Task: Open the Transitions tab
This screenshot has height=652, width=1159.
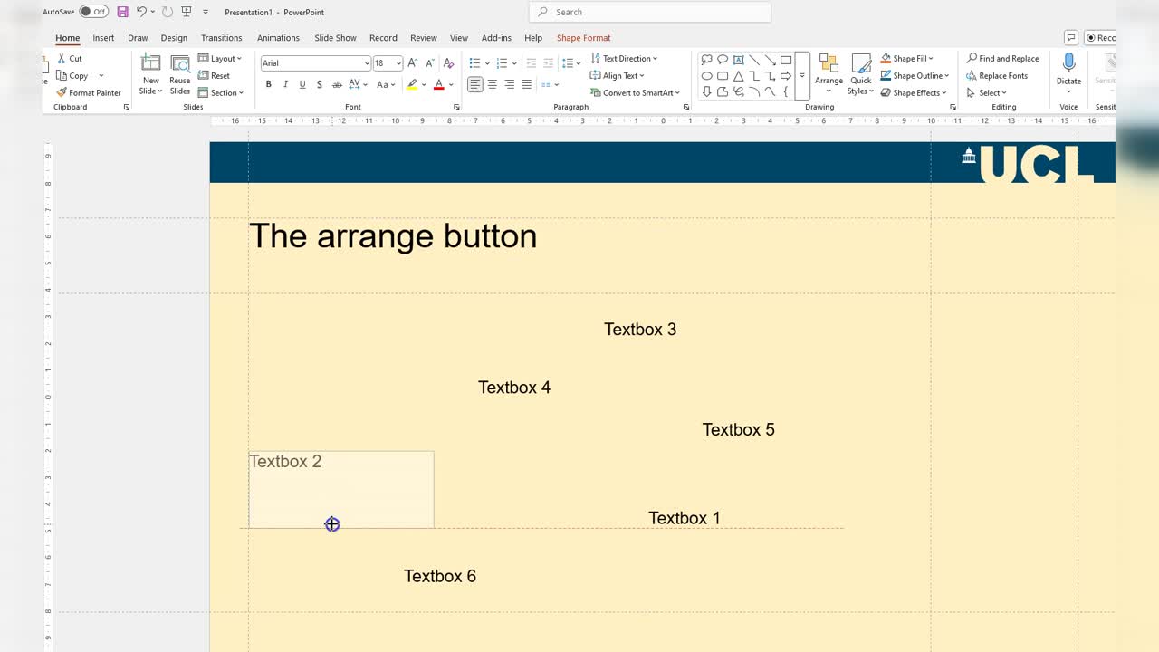Action: pyautogui.click(x=222, y=38)
